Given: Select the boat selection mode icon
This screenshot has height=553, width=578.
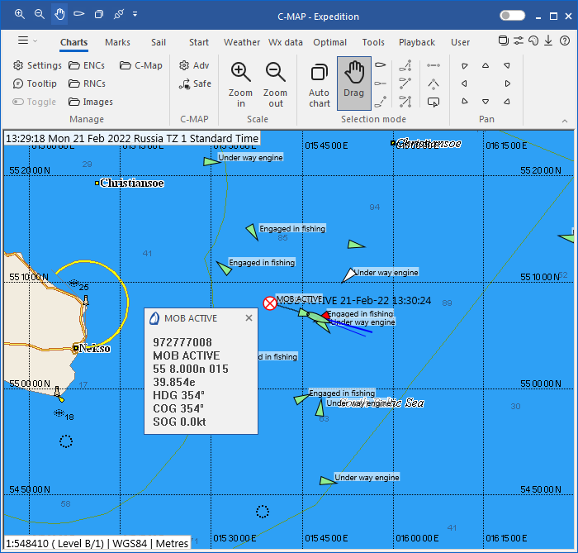Looking at the screenshot, I should pyautogui.click(x=381, y=65).
